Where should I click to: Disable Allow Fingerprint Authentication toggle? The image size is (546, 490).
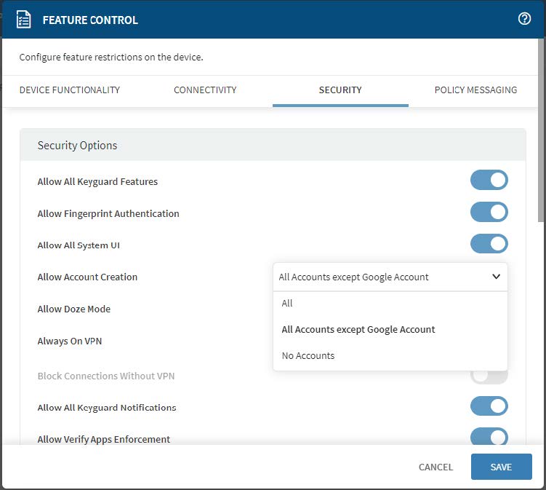489,213
